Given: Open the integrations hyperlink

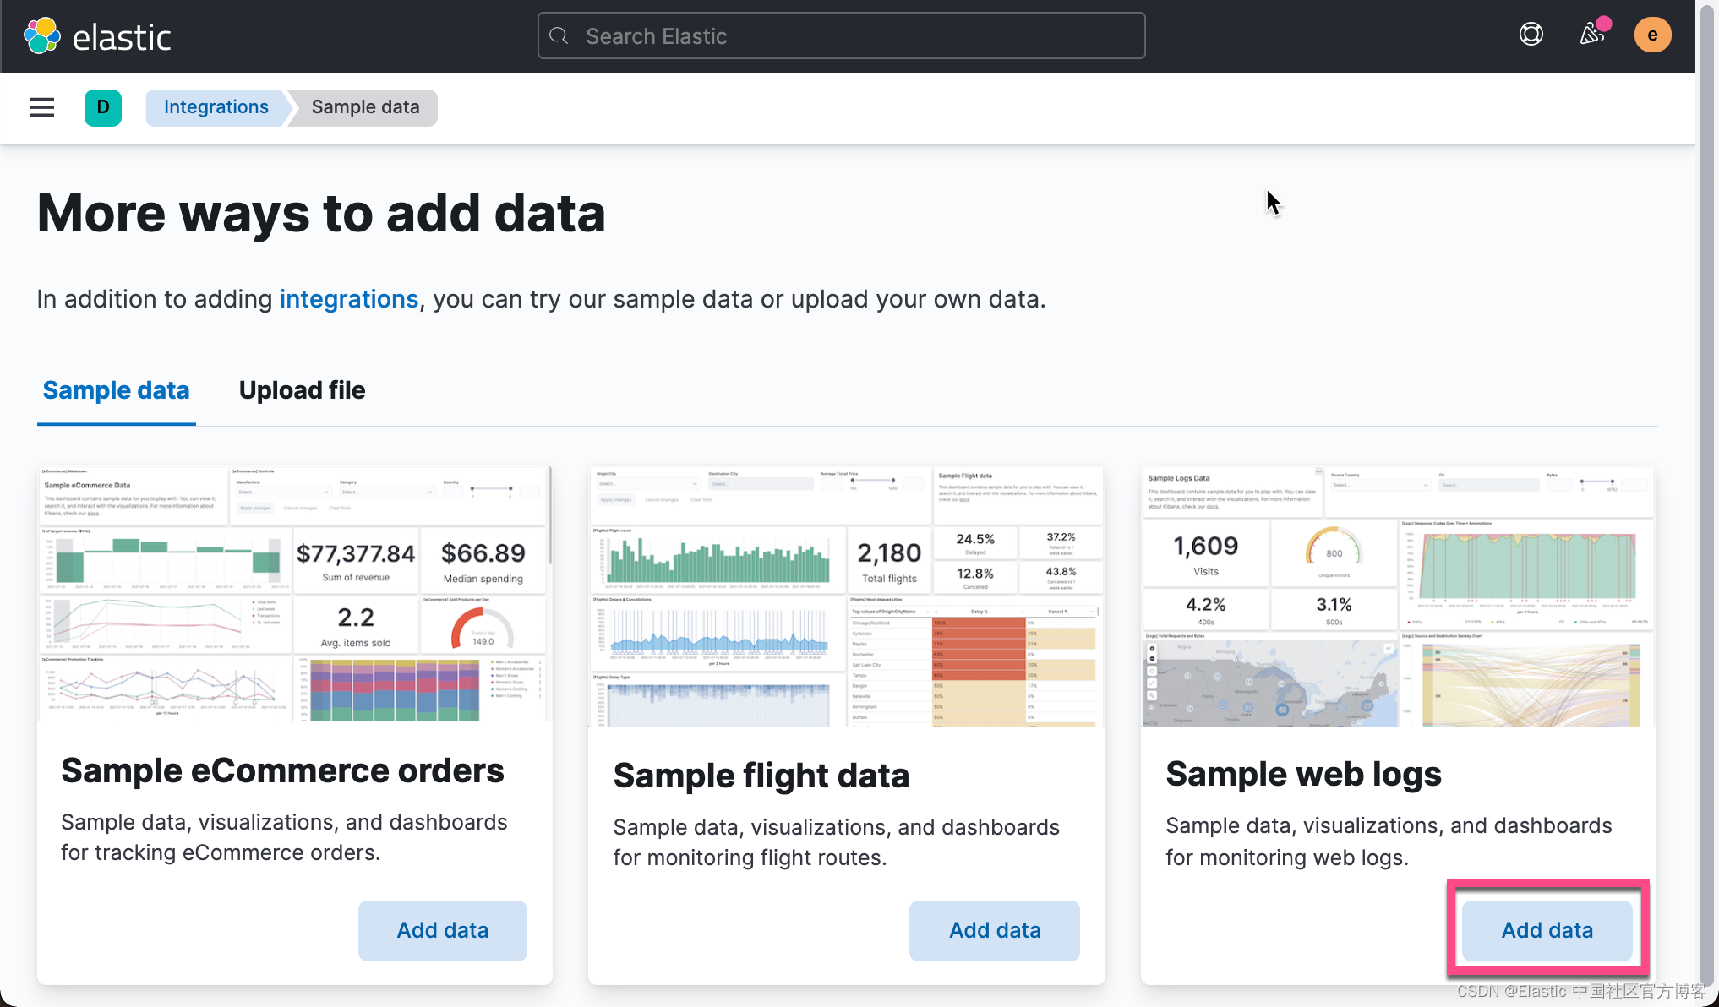Looking at the screenshot, I should 348,298.
